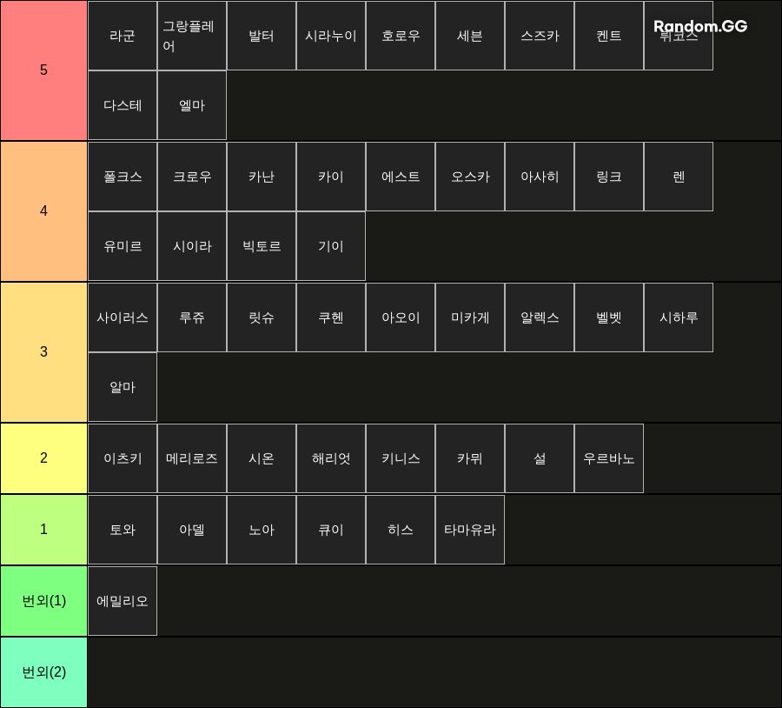Select the 우르바노 tile
The height and width of the screenshot is (708, 782).
coord(609,458)
